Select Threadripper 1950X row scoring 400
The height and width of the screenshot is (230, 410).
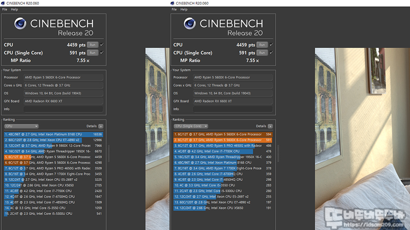(223, 157)
